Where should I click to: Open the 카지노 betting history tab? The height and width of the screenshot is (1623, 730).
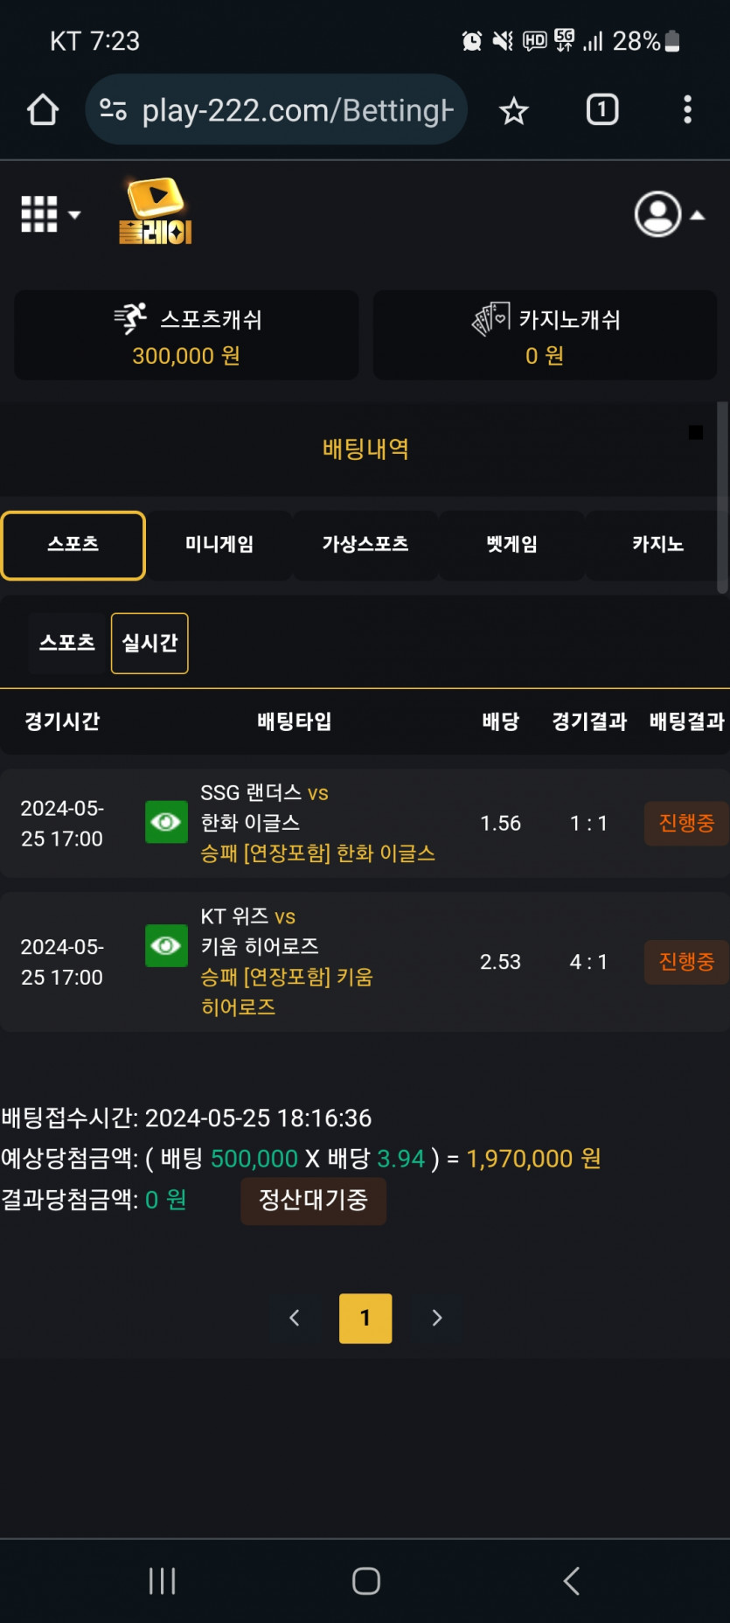[x=657, y=545]
